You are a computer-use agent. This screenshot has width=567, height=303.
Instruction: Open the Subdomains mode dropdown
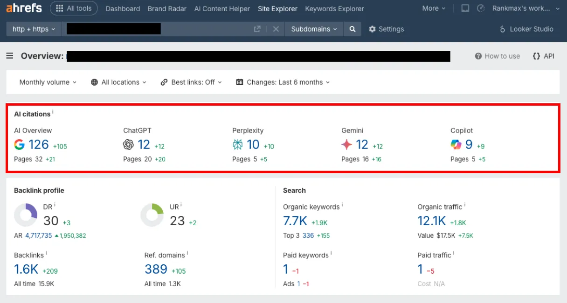[x=314, y=29]
